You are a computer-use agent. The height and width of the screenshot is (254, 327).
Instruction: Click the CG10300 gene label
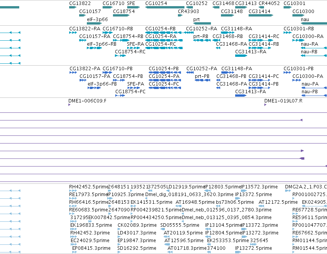[303, 11]
